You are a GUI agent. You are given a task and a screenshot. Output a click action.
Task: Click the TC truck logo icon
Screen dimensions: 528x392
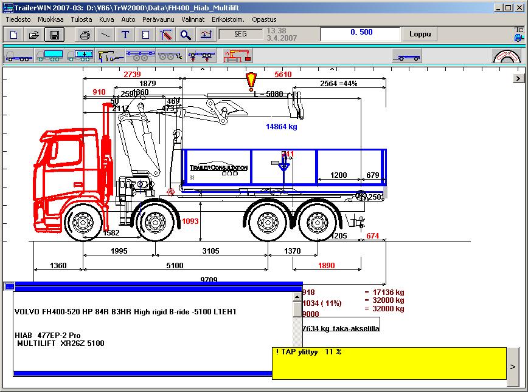pyautogui.click(x=519, y=34)
